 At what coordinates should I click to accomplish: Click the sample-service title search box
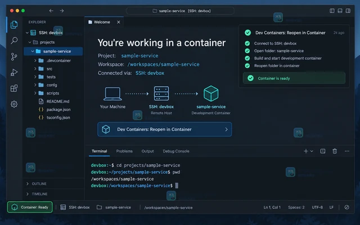180,11
